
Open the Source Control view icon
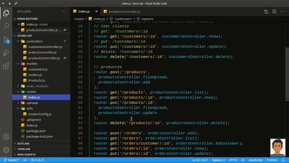(6, 39)
